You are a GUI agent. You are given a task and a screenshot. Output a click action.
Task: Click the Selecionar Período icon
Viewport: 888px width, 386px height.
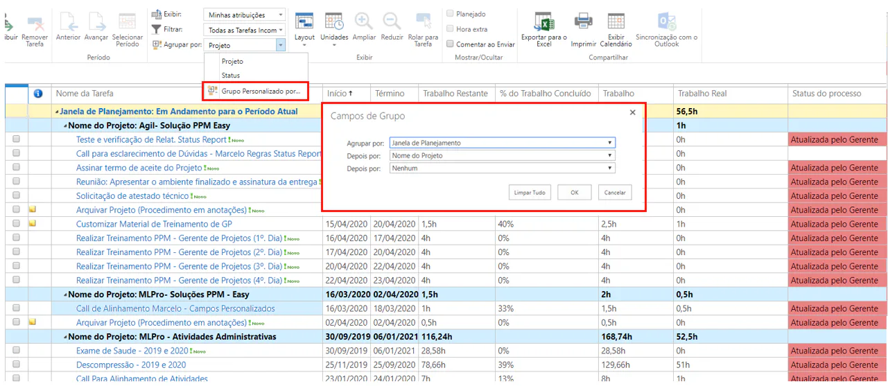(127, 21)
